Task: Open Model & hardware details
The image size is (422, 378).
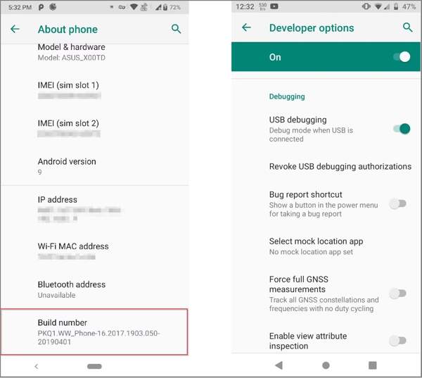Action: 94,52
